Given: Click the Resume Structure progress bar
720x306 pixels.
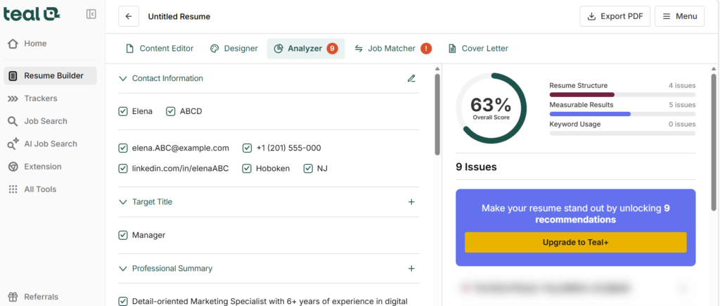Looking at the screenshot, I should (x=622, y=94).
